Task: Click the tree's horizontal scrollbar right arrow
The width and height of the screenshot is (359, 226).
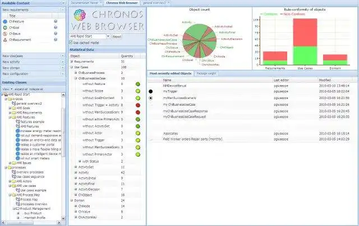Action: point(59,222)
